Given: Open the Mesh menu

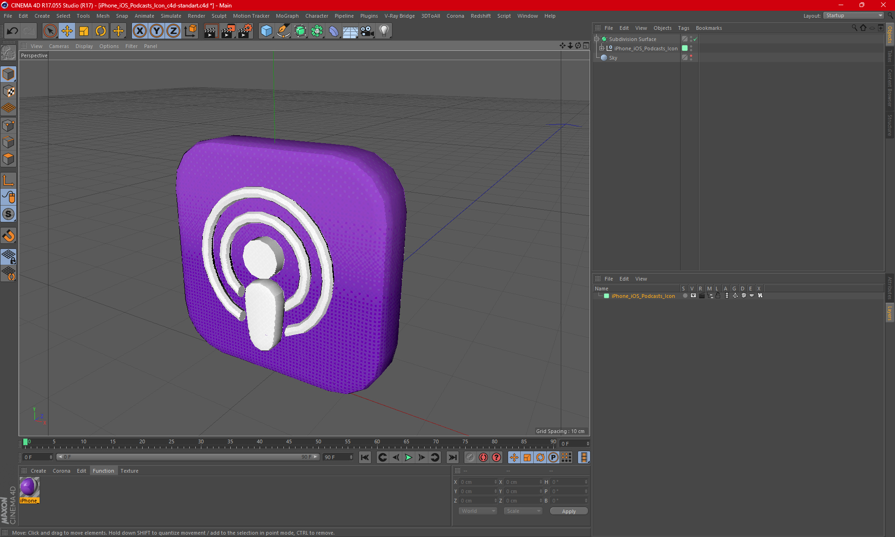Looking at the screenshot, I should 103,16.
